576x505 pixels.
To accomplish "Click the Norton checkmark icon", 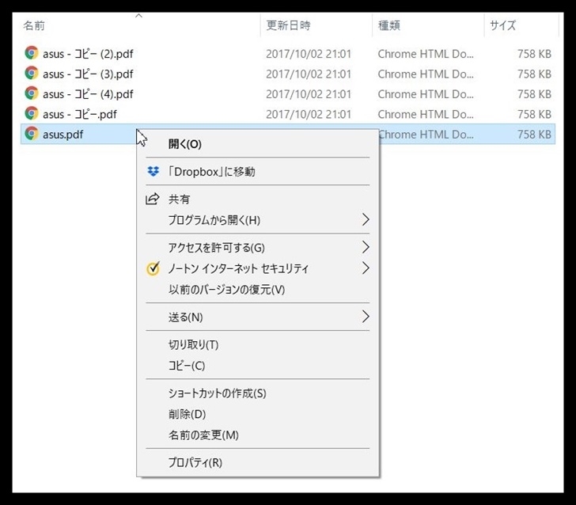I will click(153, 268).
